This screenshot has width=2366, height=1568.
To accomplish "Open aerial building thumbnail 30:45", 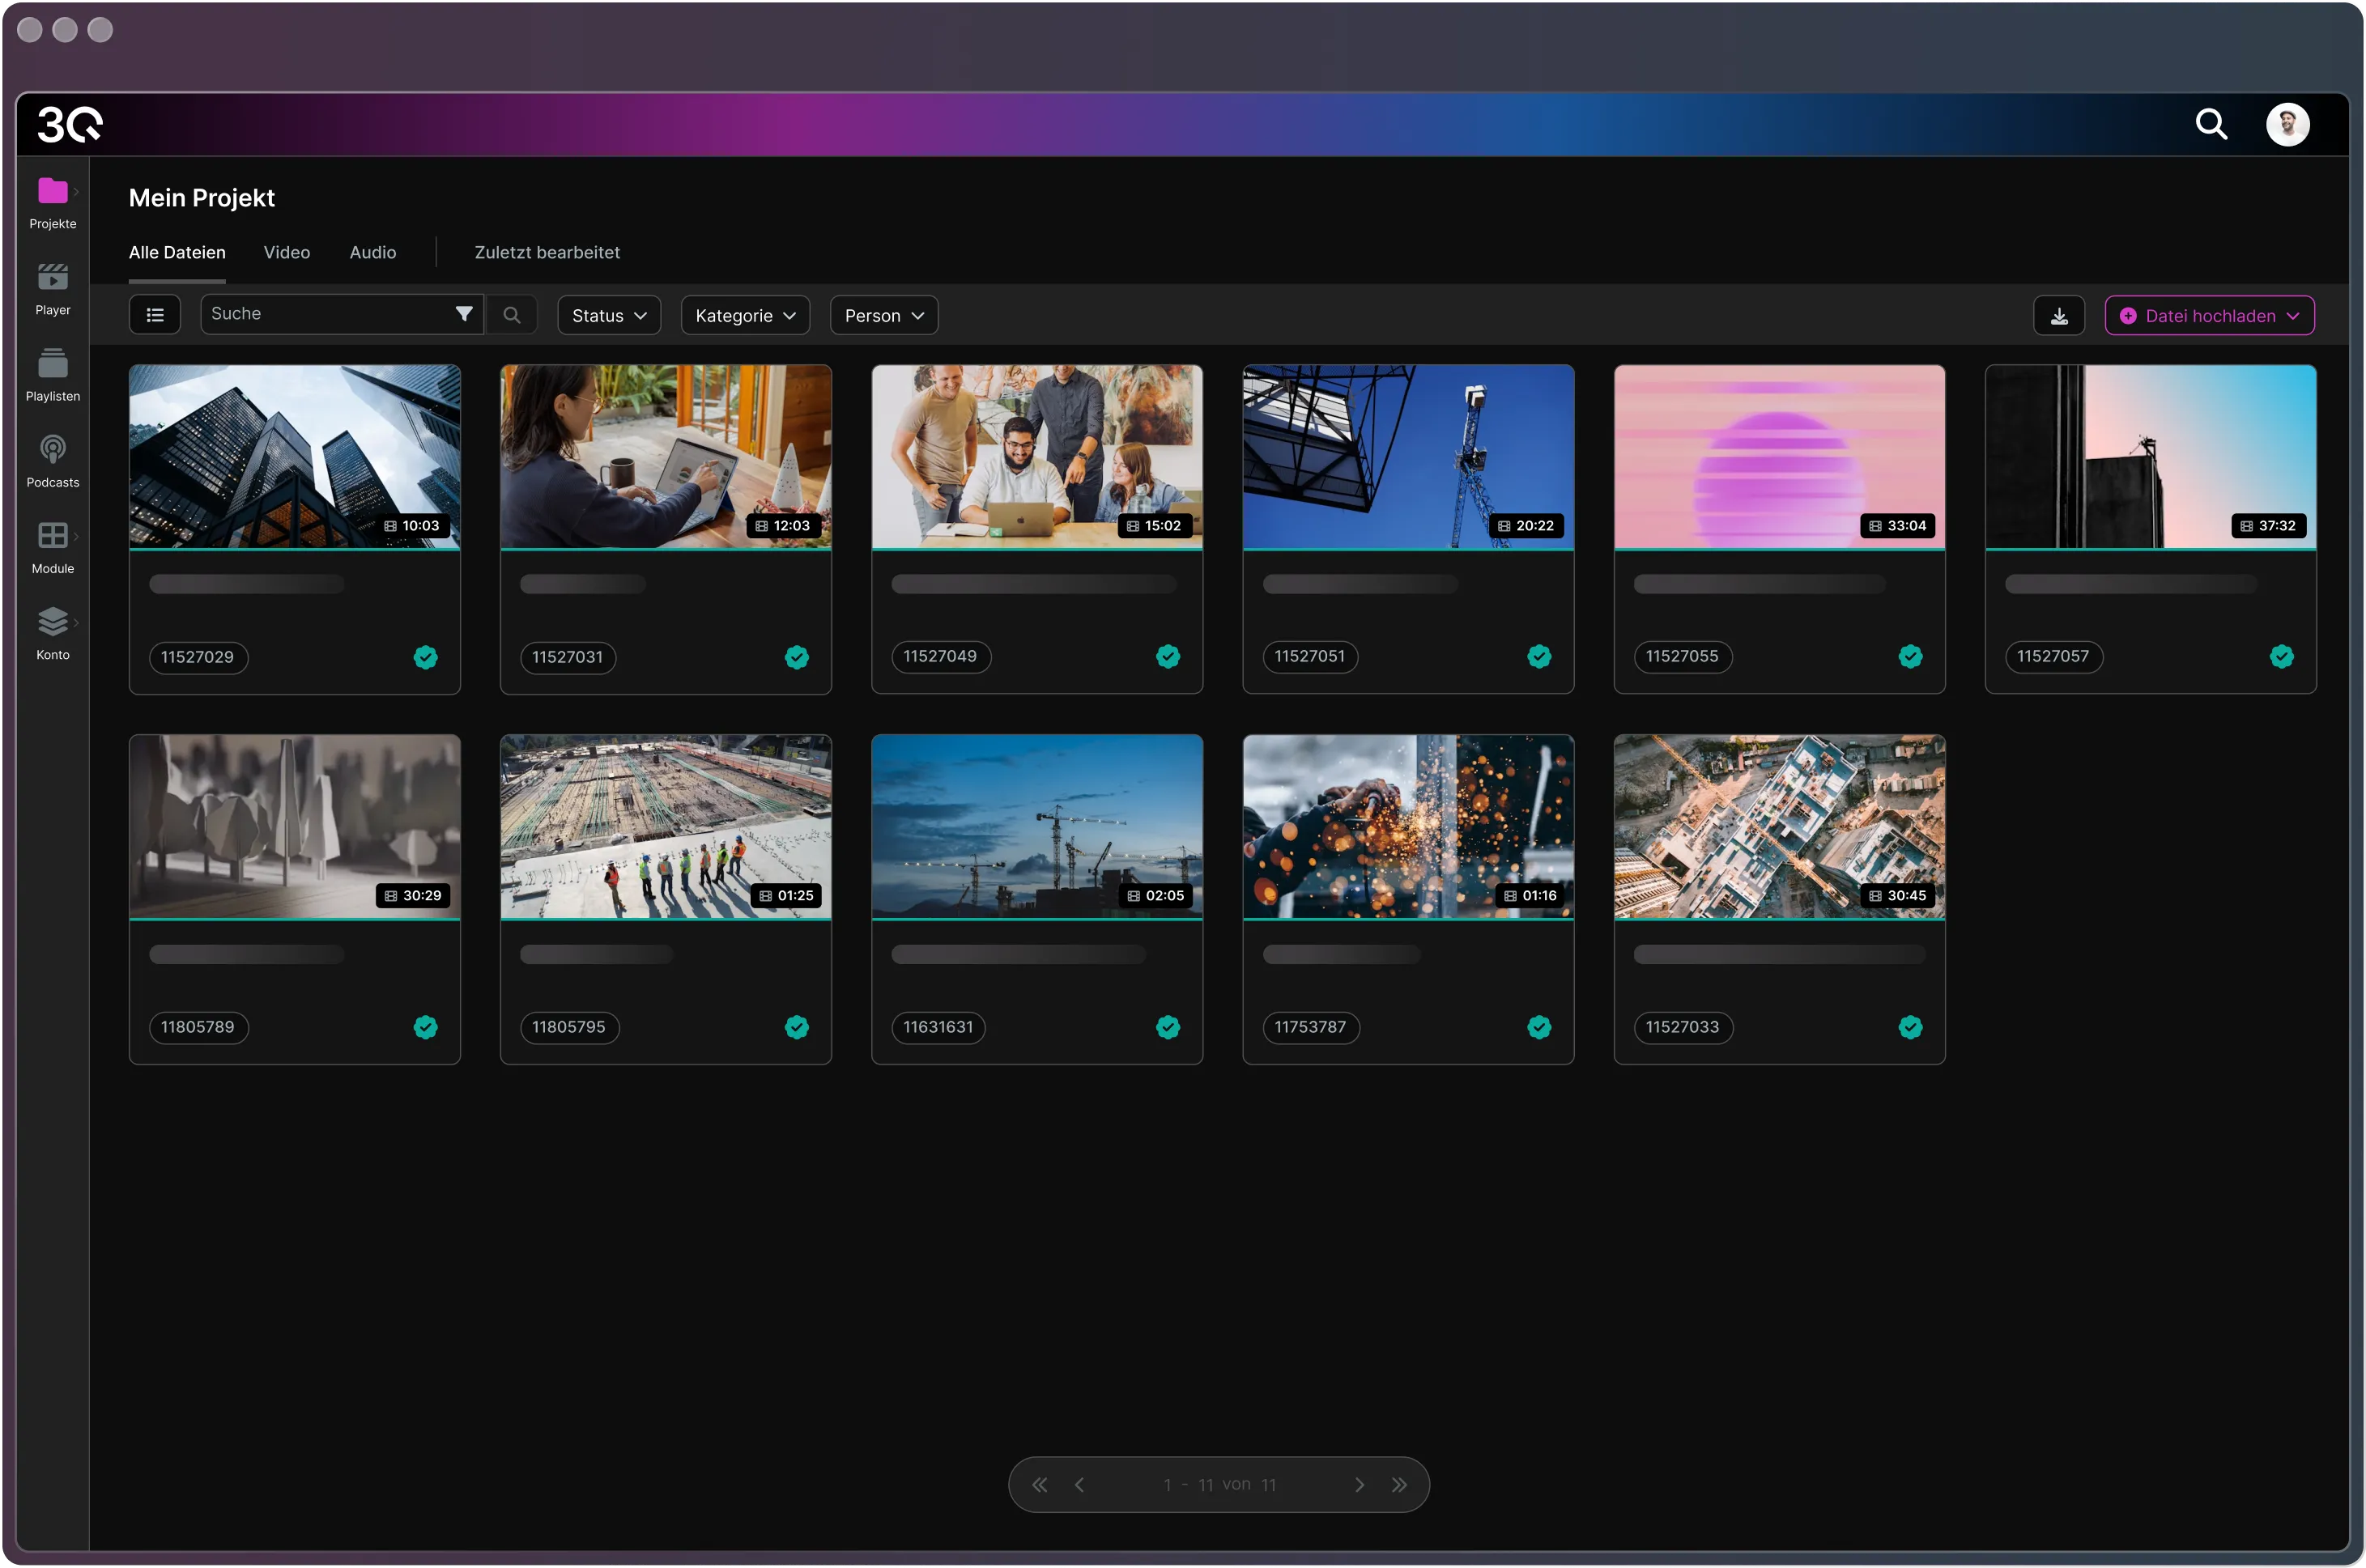I will click(x=1778, y=827).
